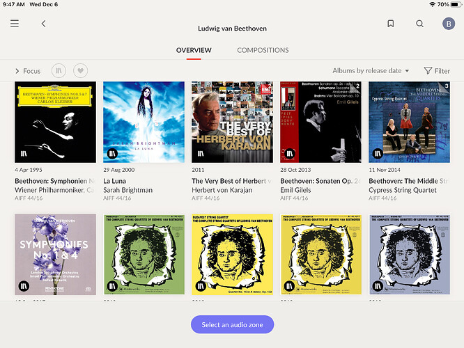
Task: Click the Ludwig van Beethoven page title
Action: tap(232, 29)
